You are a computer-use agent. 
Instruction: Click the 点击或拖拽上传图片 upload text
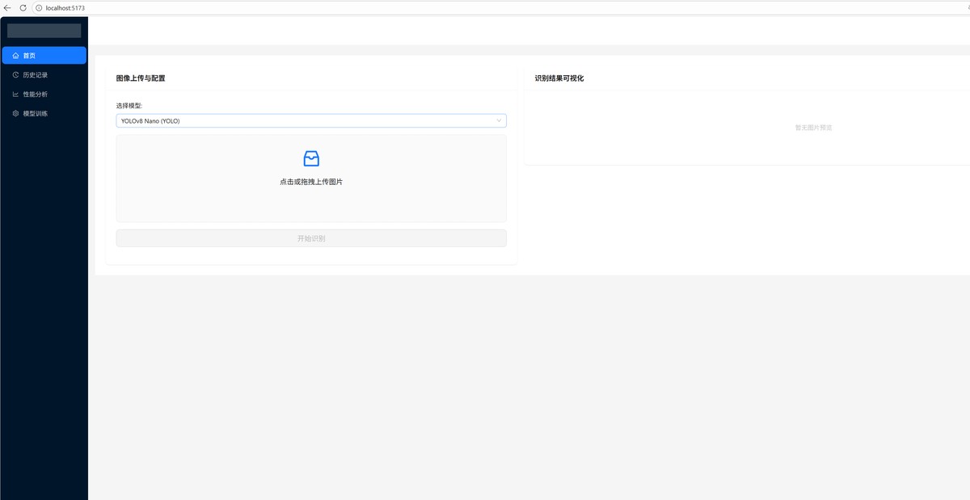(x=311, y=182)
